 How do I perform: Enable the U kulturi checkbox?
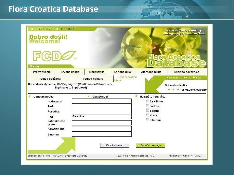[148, 120]
